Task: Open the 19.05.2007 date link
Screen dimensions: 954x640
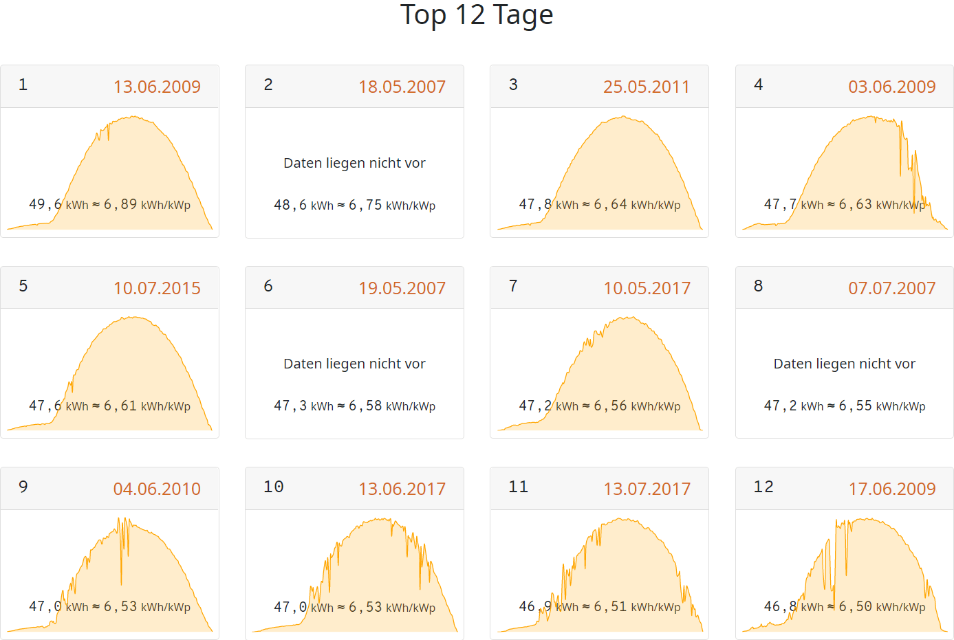Action: tap(402, 288)
